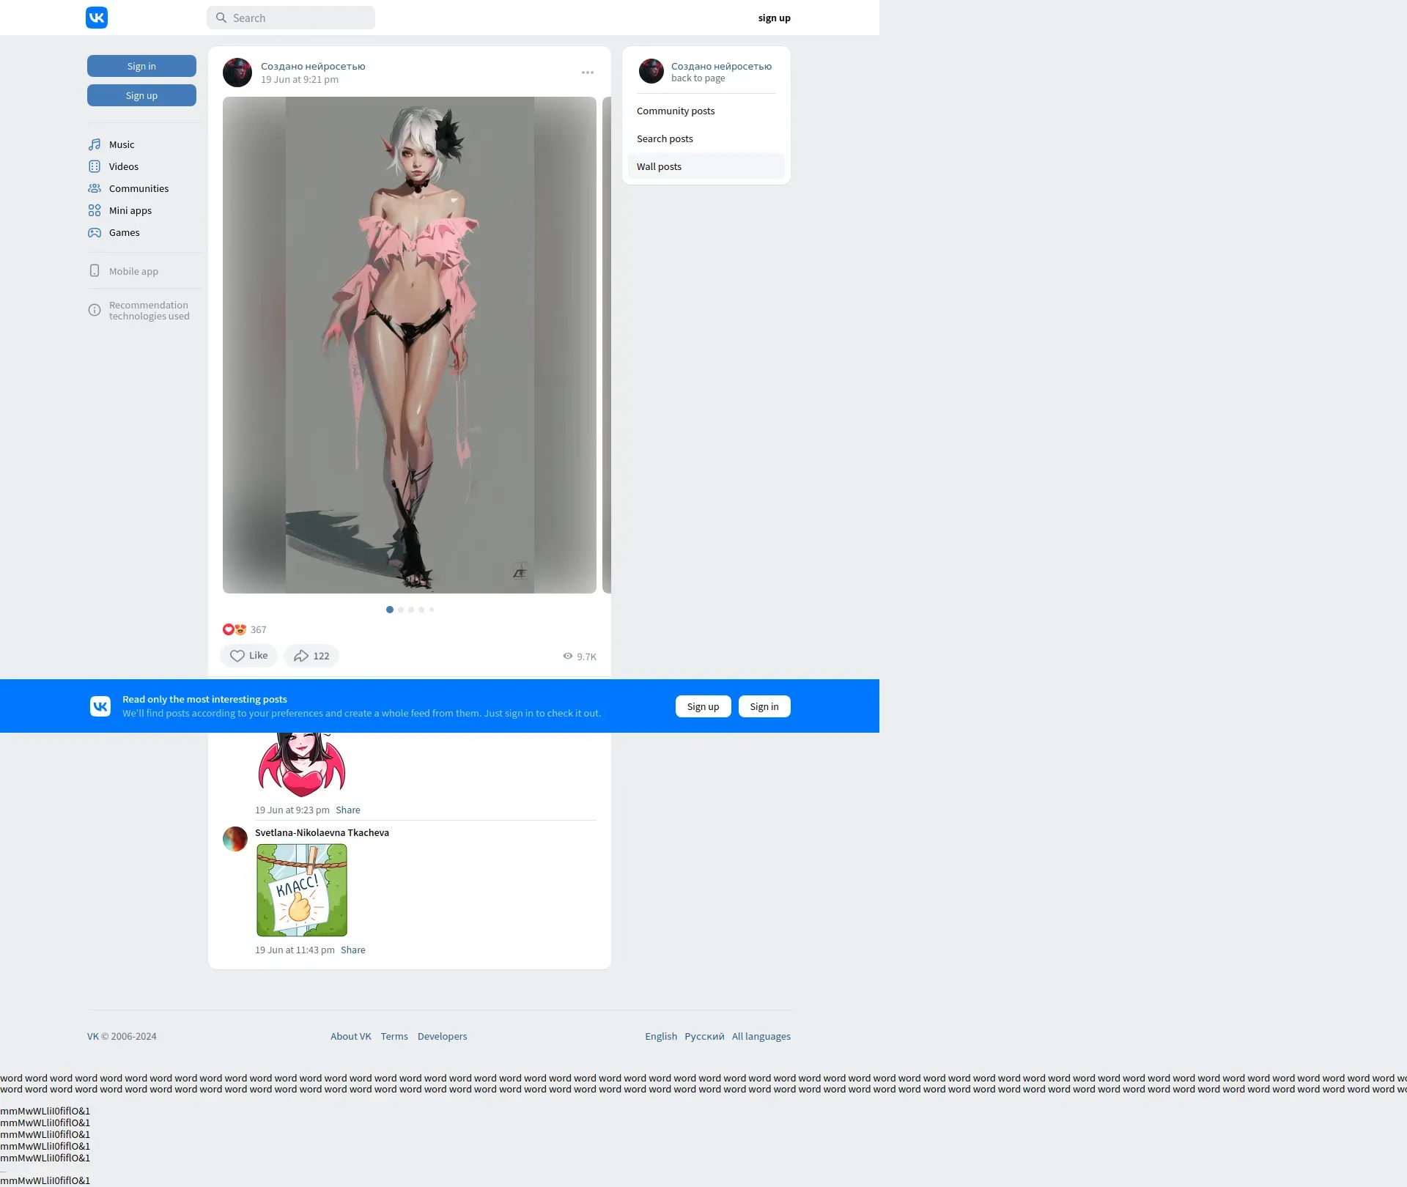Jump to second image carousel dot
The width and height of the screenshot is (1407, 1187).
pos(401,610)
